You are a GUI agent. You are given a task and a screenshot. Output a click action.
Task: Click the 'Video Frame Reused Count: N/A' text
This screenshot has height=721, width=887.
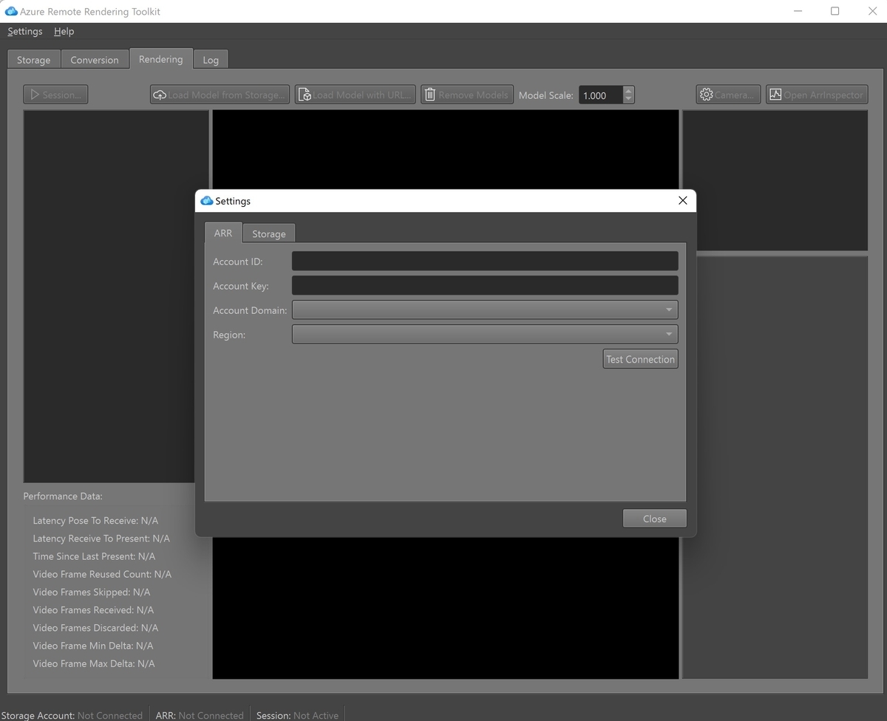102,574
